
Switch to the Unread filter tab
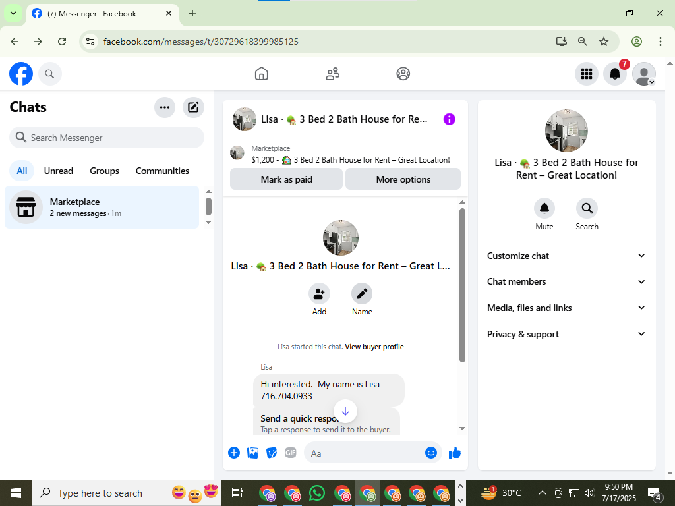click(x=59, y=171)
